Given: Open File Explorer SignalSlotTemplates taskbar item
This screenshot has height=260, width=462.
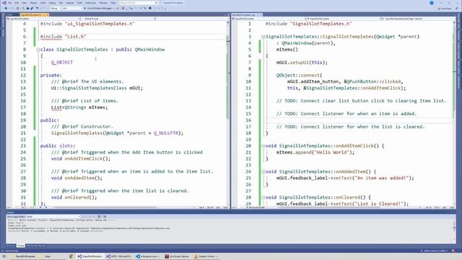Looking at the screenshot, I should point(23,256).
